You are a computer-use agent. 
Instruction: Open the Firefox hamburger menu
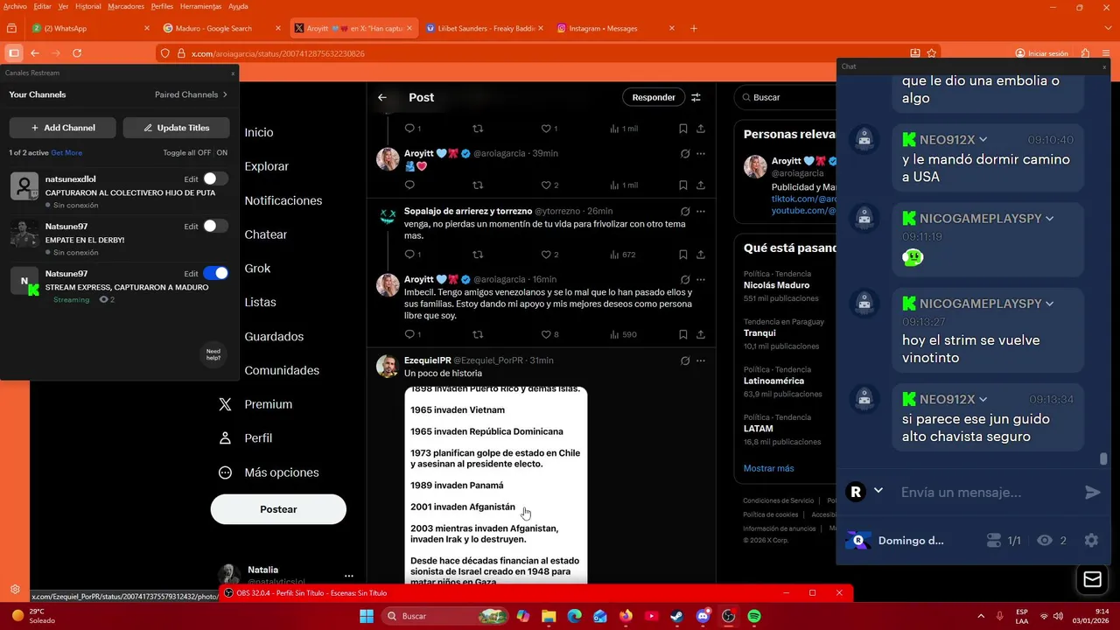pyautogui.click(x=1107, y=53)
